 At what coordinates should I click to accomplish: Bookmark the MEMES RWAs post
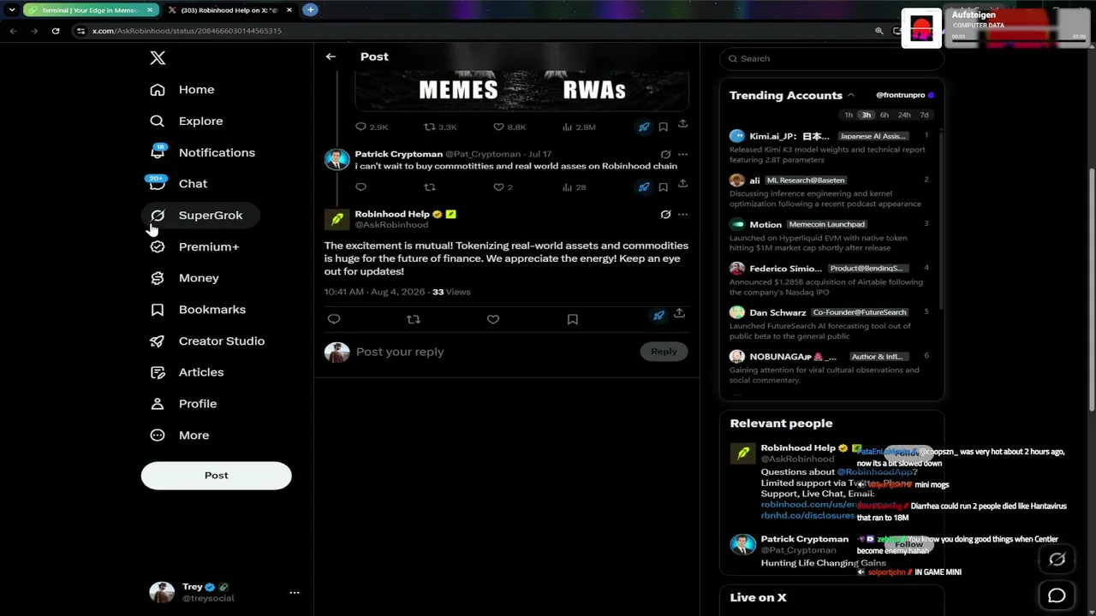coord(663,127)
